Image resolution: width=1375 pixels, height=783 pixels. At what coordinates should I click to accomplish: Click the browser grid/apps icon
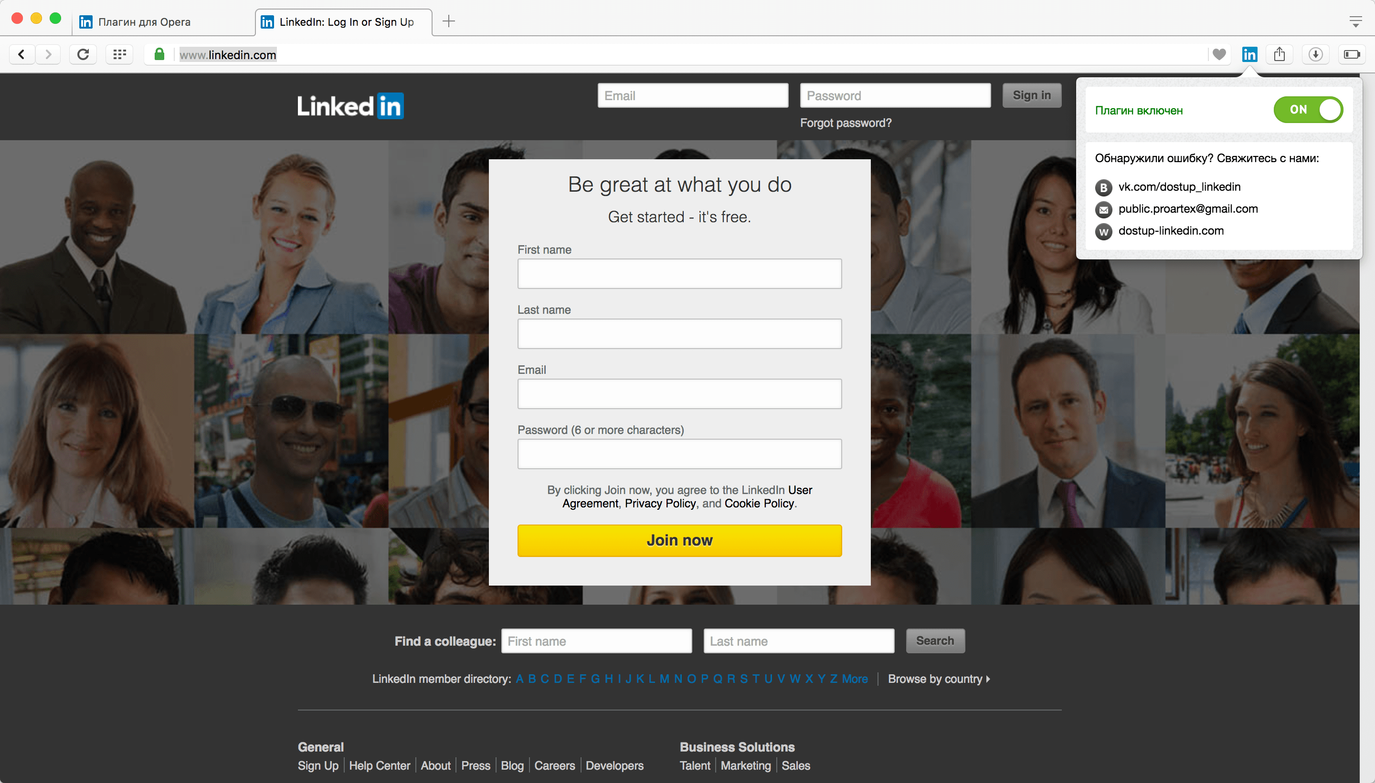[x=119, y=54]
